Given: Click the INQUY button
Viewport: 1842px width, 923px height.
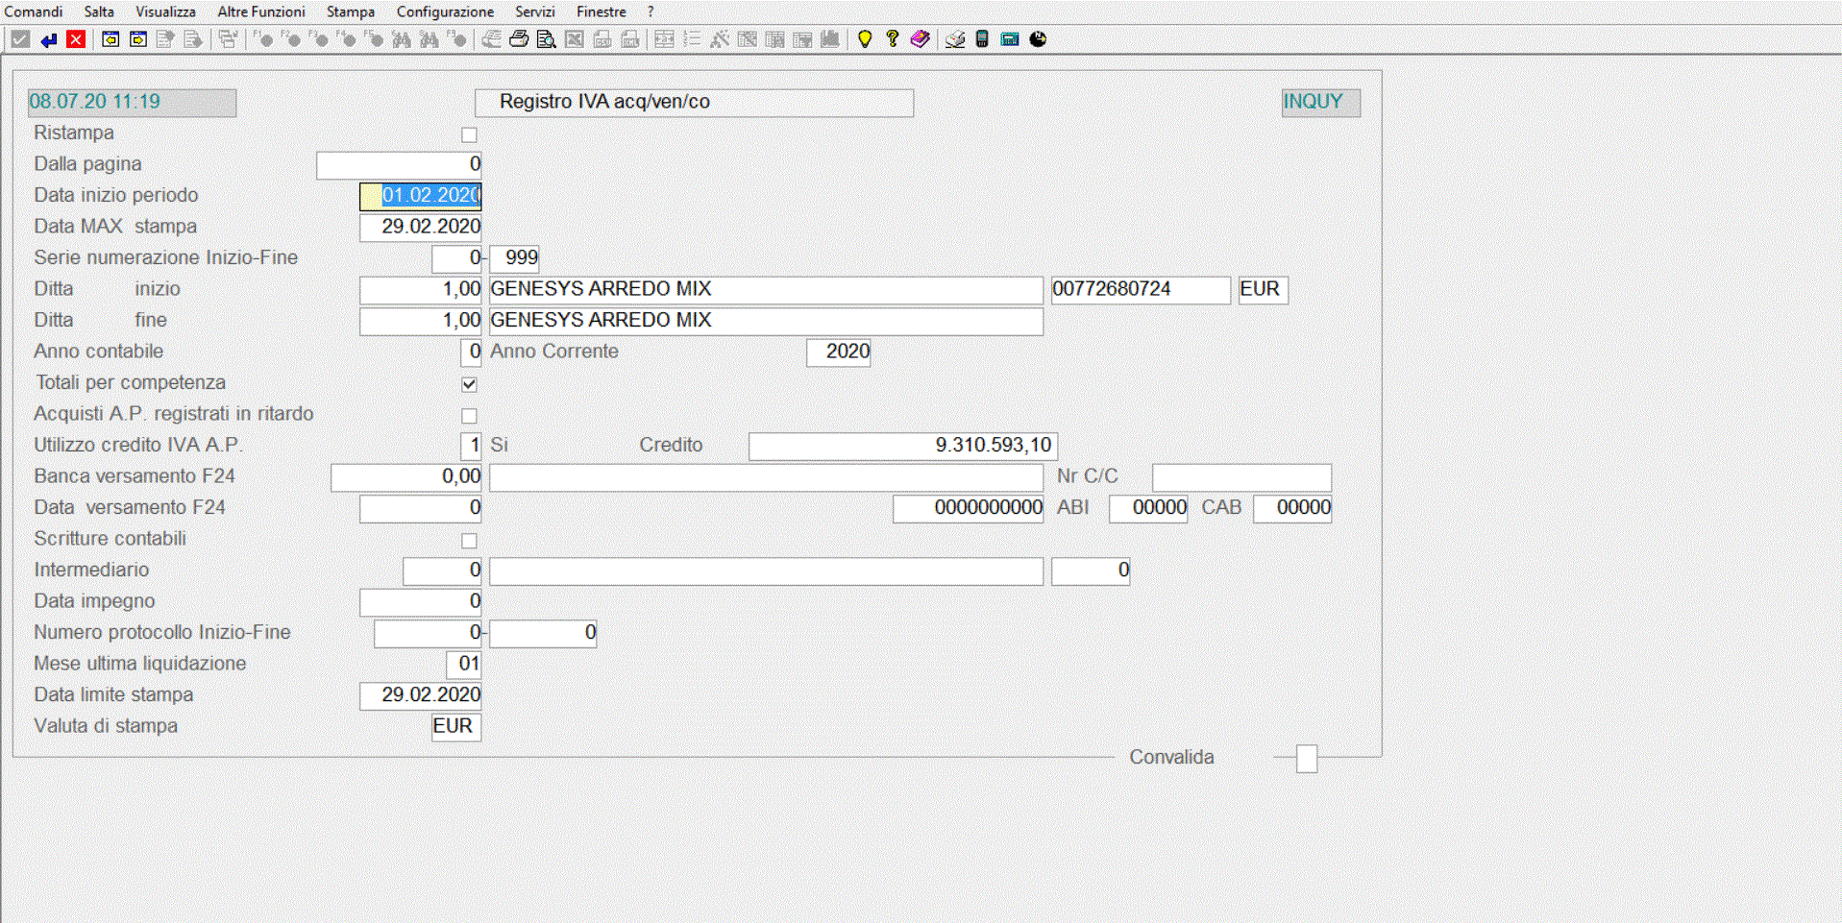Looking at the screenshot, I should [x=1320, y=102].
